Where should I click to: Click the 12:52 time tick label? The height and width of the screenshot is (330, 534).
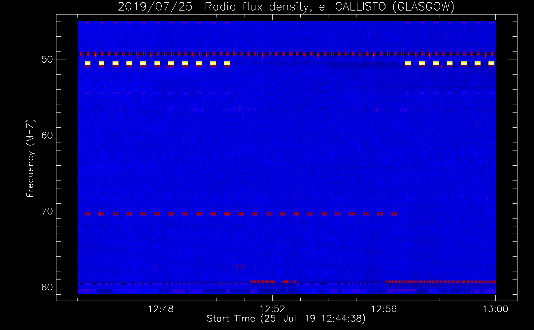point(272,309)
